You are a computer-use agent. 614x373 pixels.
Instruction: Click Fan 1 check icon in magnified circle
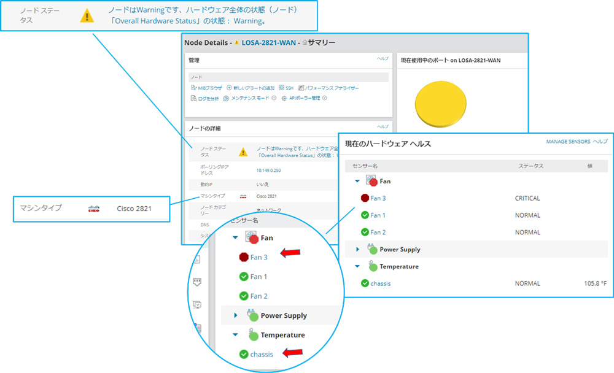tap(244, 276)
